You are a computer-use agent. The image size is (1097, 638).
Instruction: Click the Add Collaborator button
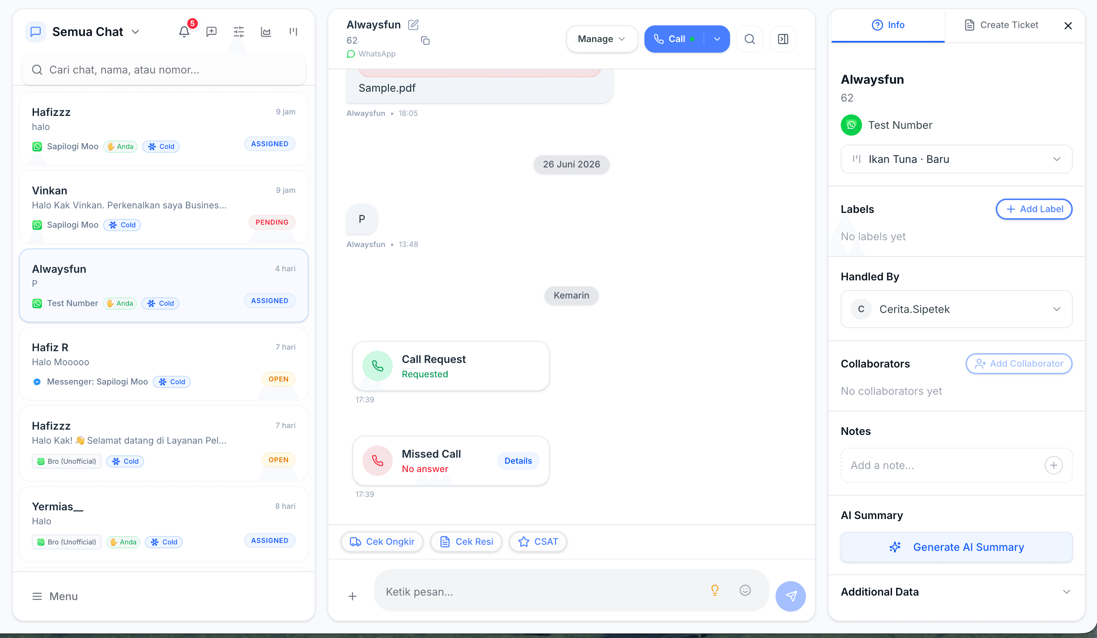pos(1019,364)
